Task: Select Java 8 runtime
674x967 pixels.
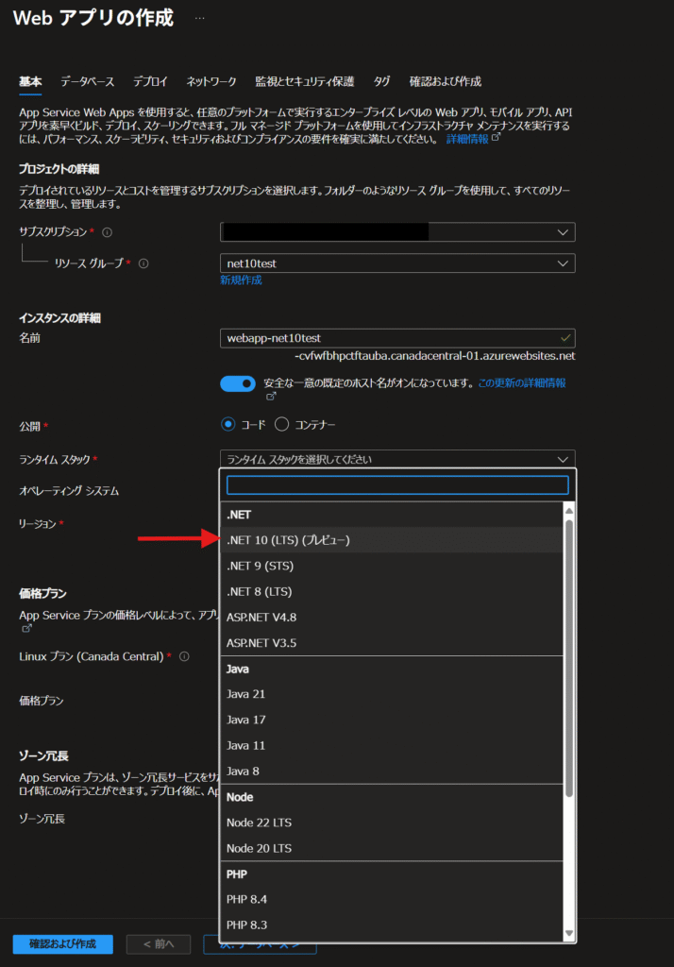Action: (x=392, y=772)
